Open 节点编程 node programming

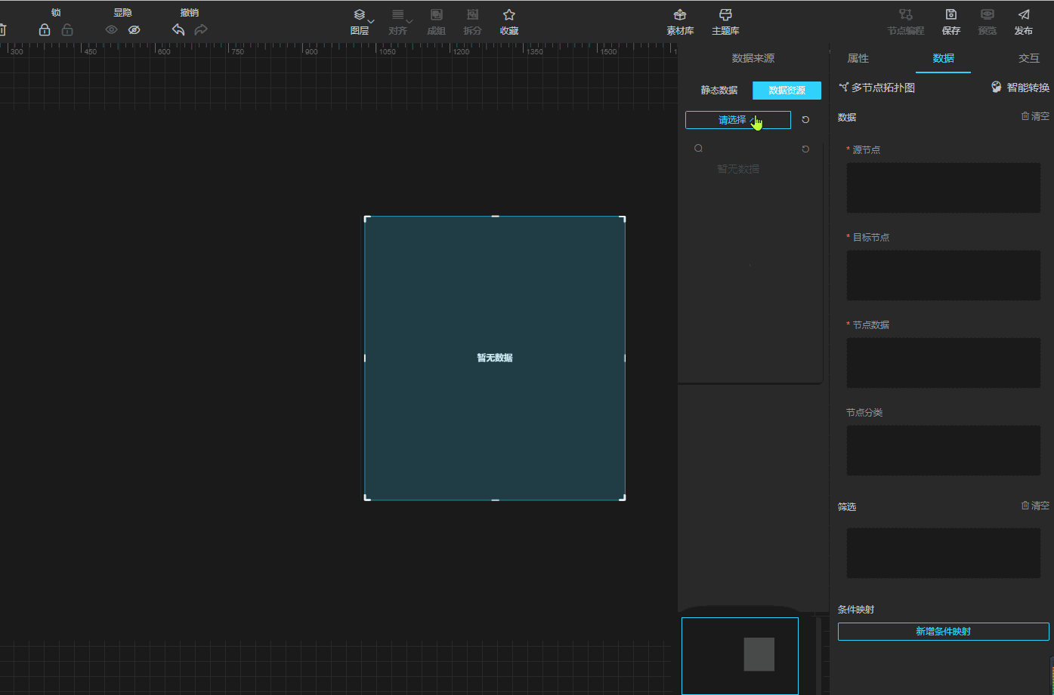(x=905, y=23)
